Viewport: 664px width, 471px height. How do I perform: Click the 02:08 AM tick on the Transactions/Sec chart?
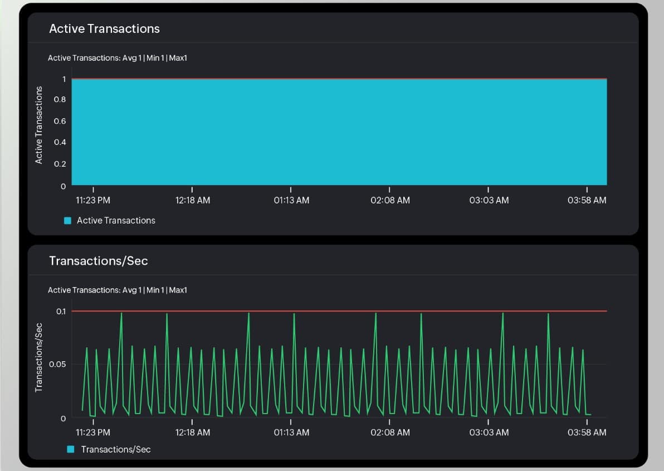tap(390, 433)
